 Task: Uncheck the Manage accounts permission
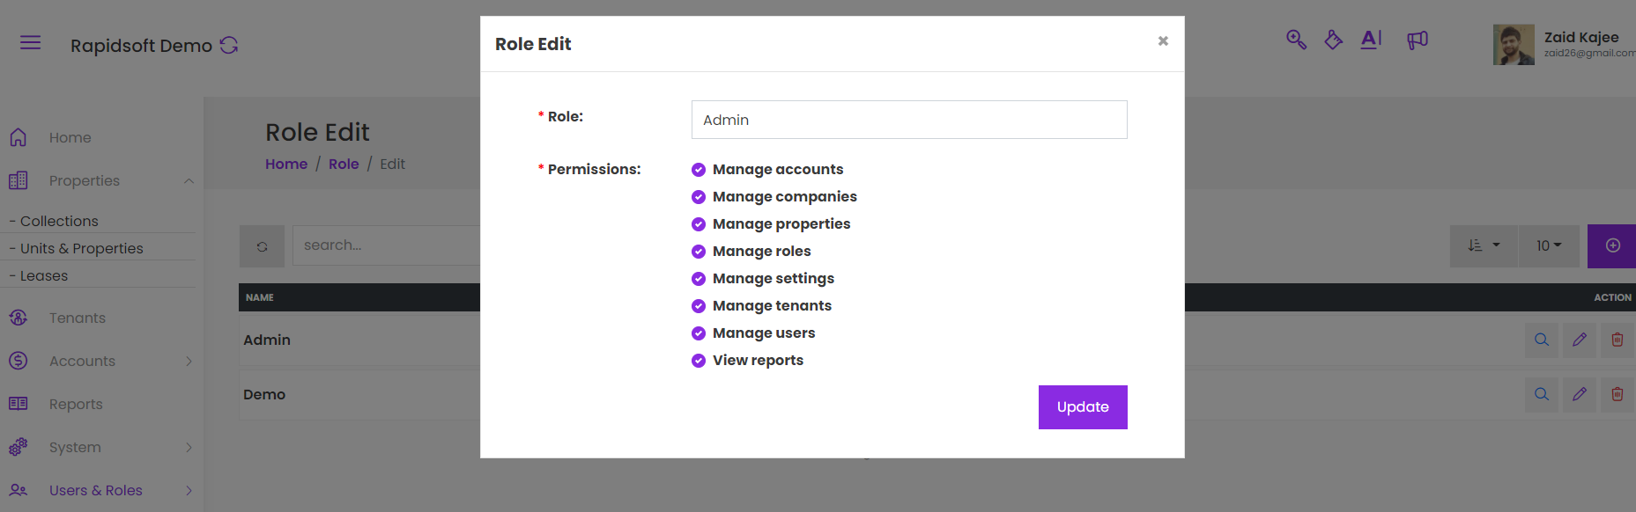point(699,170)
